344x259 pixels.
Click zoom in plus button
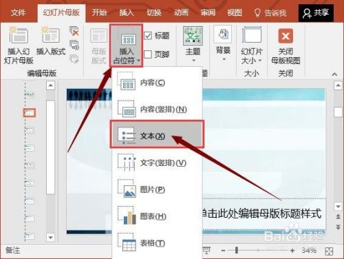[x=292, y=251]
